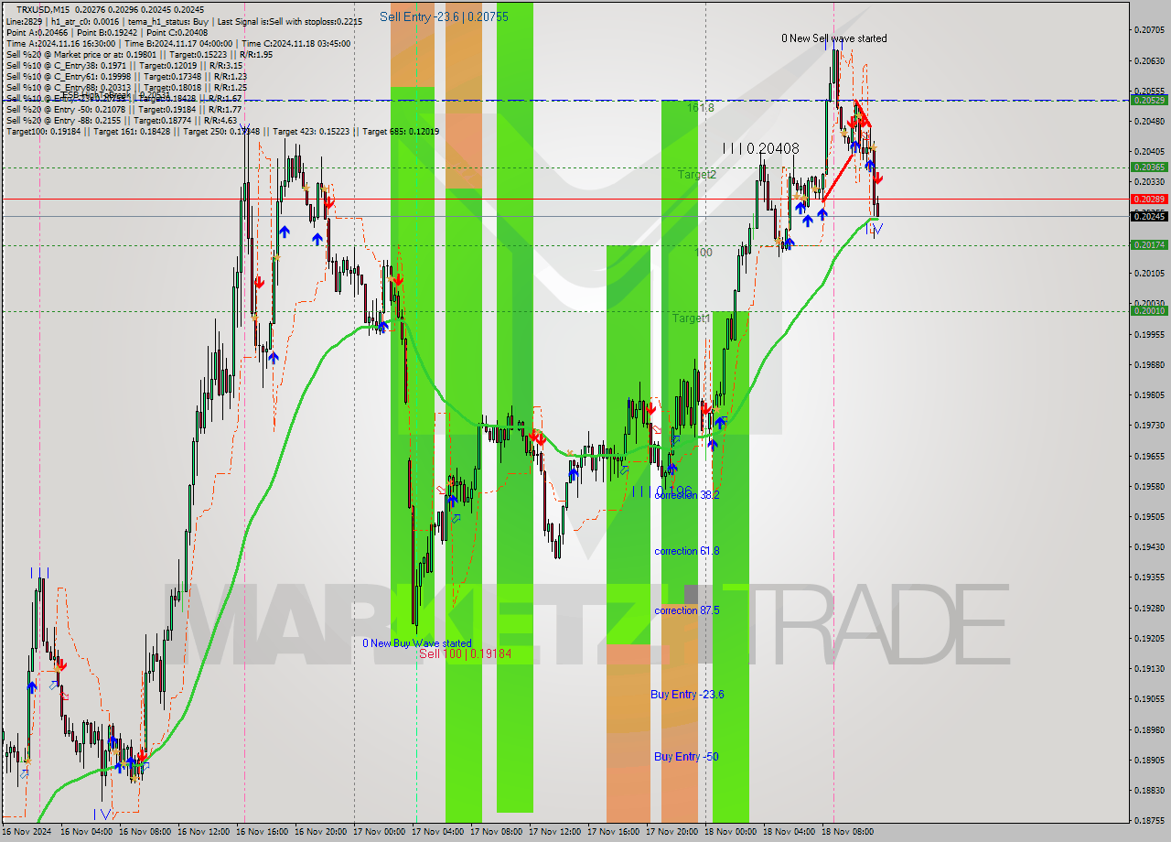
Task: Click the black 0.20245 current price tag
Action: point(1149,216)
